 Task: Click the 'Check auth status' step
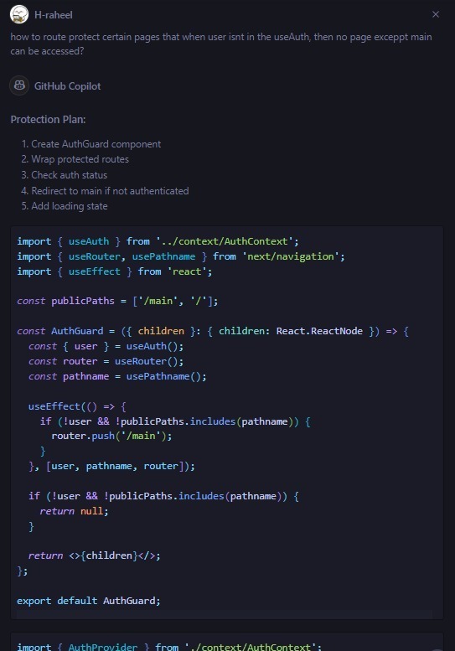pos(65,175)
